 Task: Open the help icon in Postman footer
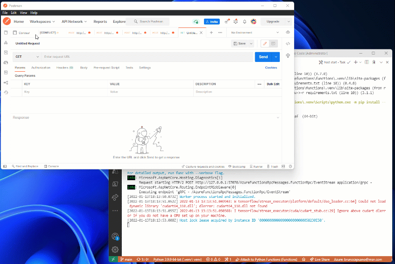coord(290,166)
